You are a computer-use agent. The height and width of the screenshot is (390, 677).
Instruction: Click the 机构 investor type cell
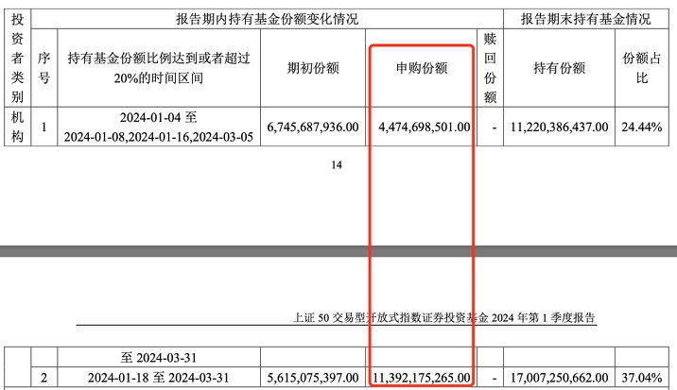[x=17, y=127]
